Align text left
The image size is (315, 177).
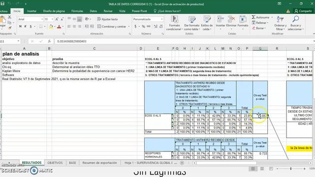pyautogui.click(x=69, y=27)
